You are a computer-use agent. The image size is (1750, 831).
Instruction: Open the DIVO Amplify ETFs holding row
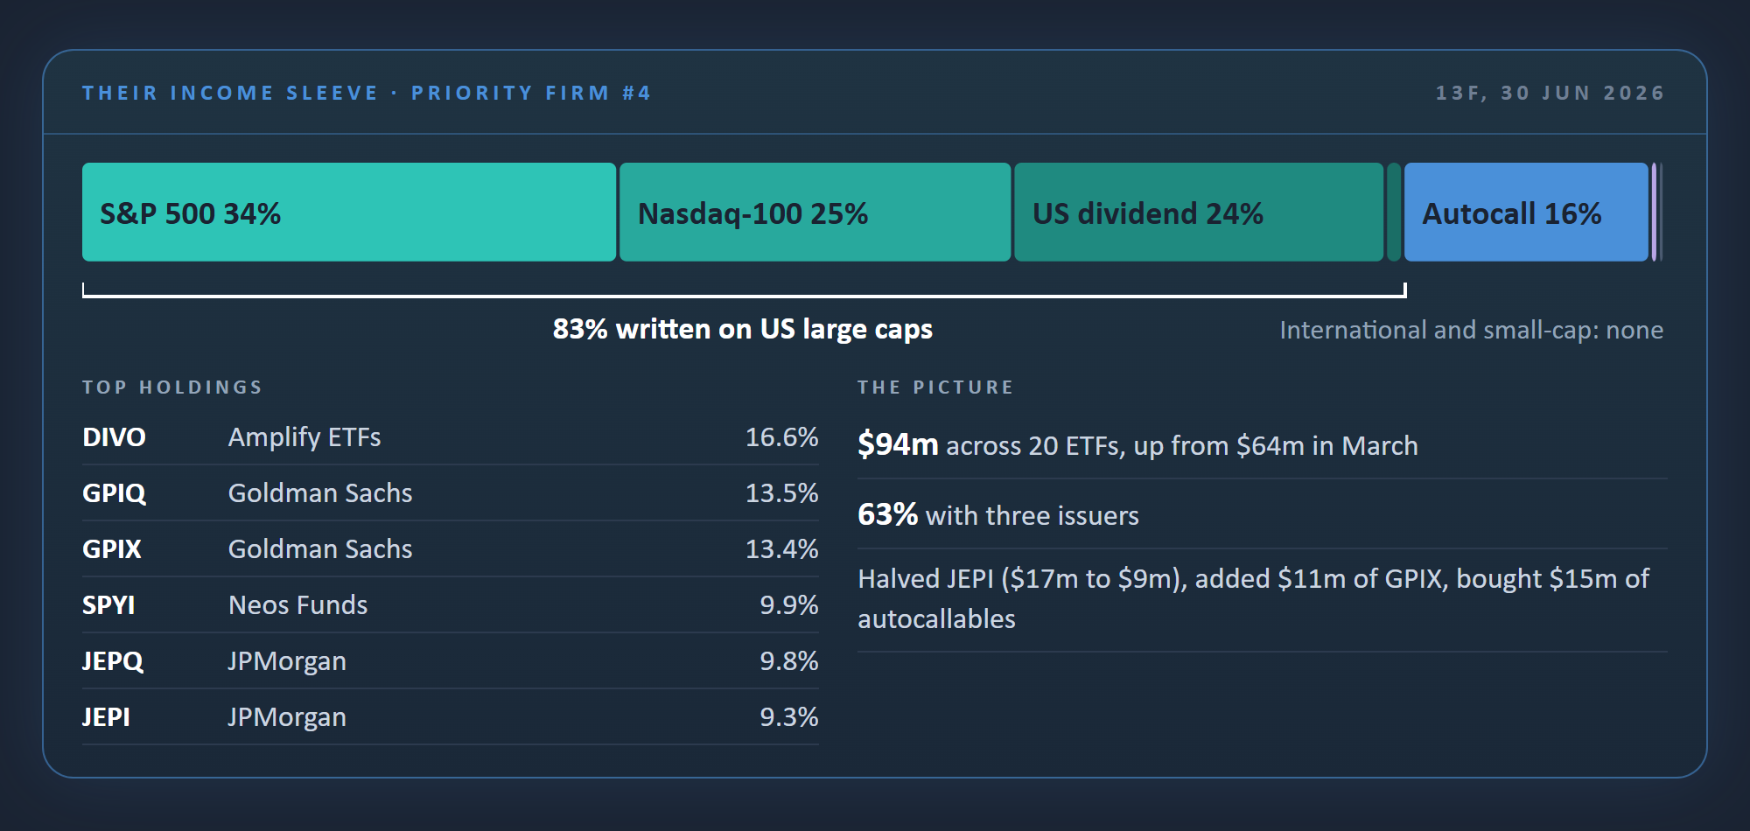pyautogui.click(x=451, y=437)
